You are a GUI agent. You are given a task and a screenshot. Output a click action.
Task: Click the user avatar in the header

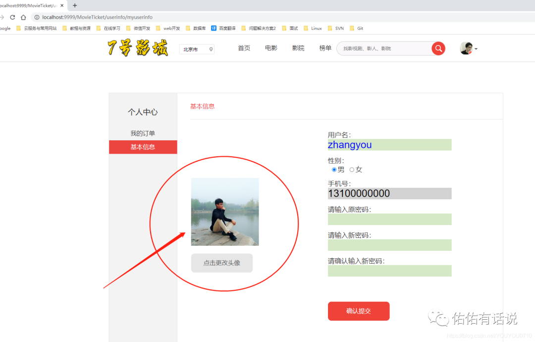pyautogui.click(x=466, y=49)
